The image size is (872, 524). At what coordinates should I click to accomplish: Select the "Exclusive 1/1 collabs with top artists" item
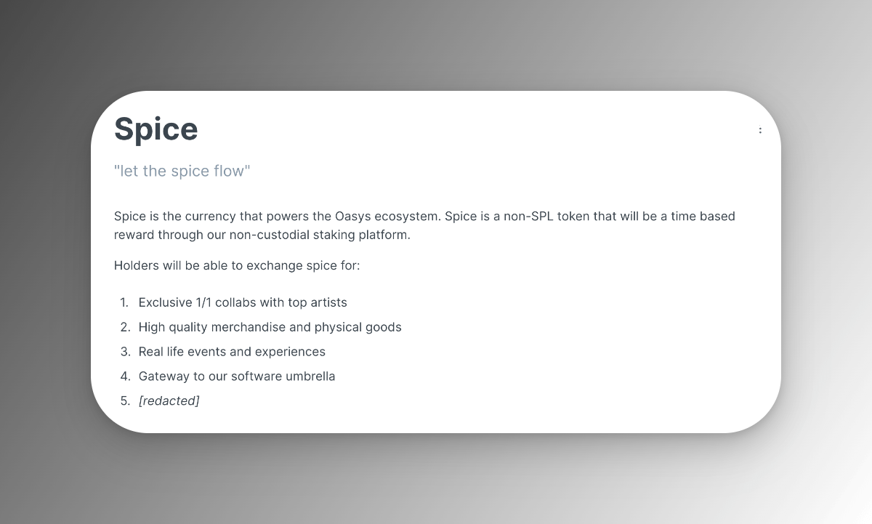pyautogui.click(x=243, y=303)
